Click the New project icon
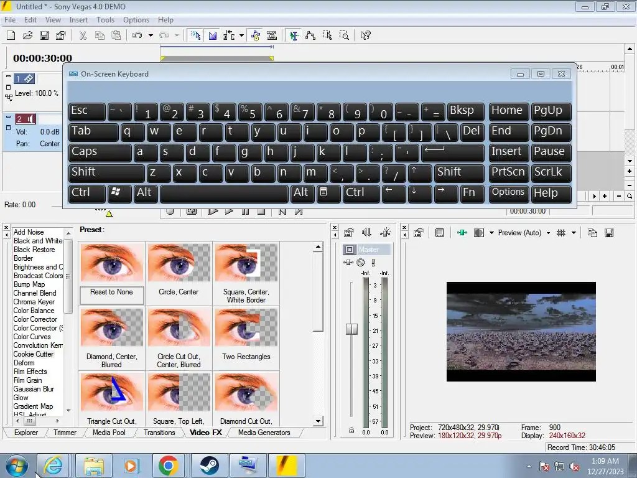Image resolution: width=637 pixels, height=478 pixels. pyautogui.click(x=11, y=35)
